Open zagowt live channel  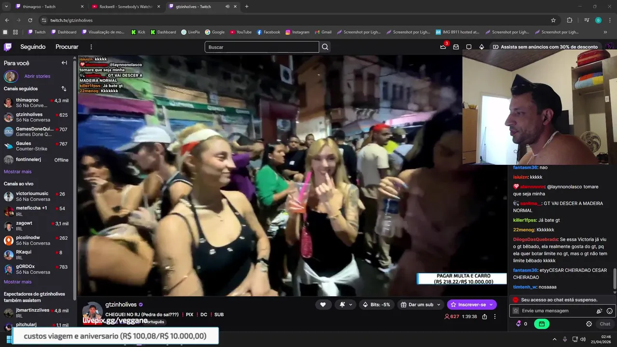[36, 226]
